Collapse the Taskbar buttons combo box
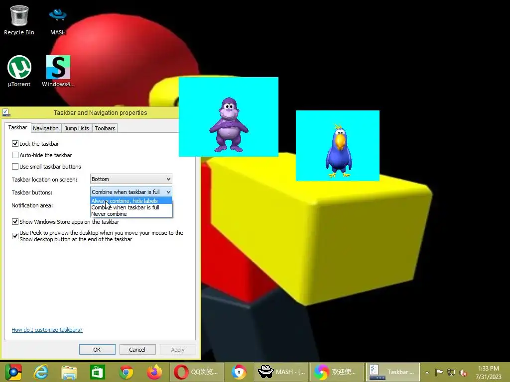This screenshot has height=382, width=510. pos(131,192)
